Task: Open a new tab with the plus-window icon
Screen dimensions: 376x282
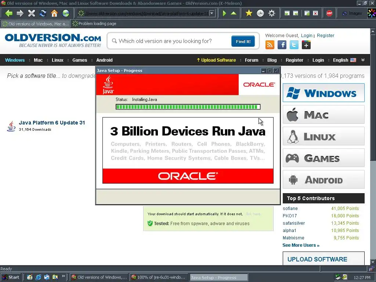Action: 307,13
